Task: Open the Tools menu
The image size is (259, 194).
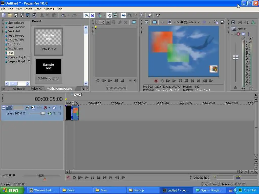Action: click(38, 9)
